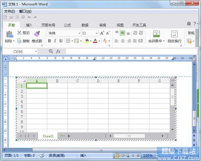Expand the Paste options arrow
Screen dimensions: 201x161
coord(14,41)
